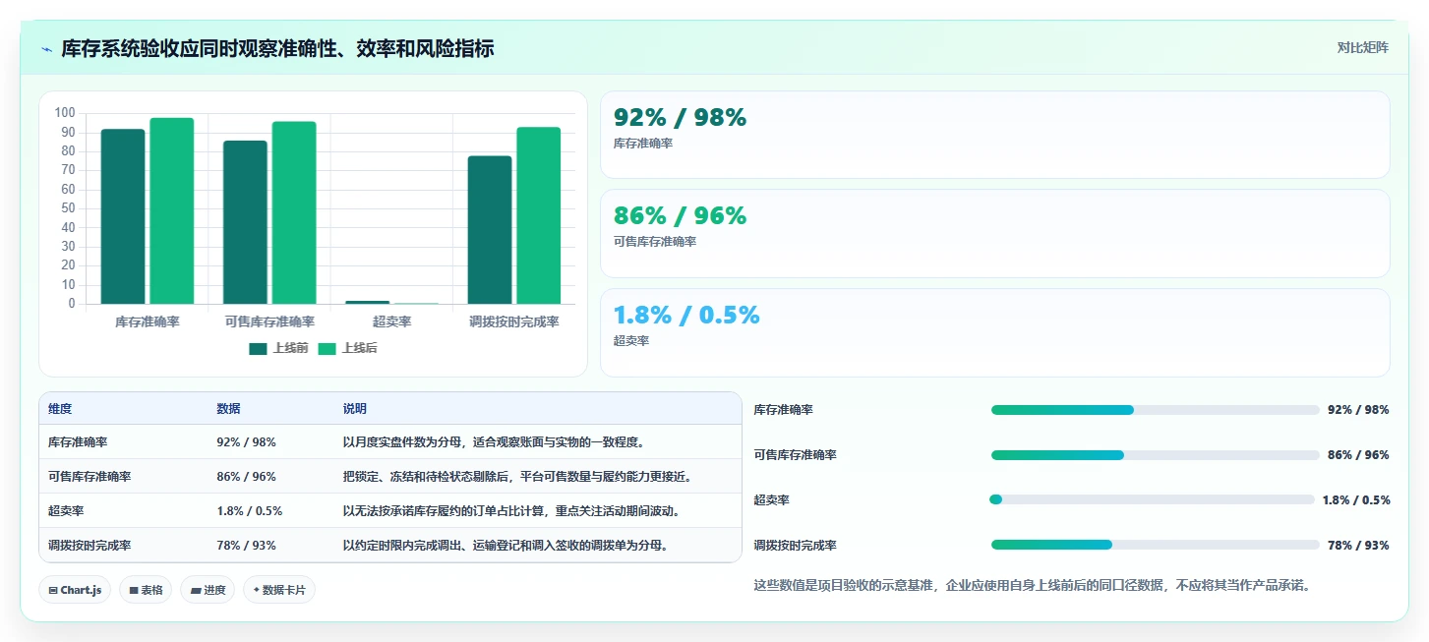Click the light green 上线后 bar for 库存准确率
The height and width of the screenshot is (642, 1429).
coord(172,210)
